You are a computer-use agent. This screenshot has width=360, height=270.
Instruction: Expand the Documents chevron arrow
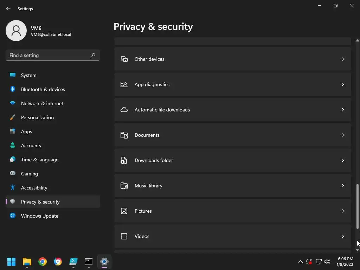(x=343, y=135)
